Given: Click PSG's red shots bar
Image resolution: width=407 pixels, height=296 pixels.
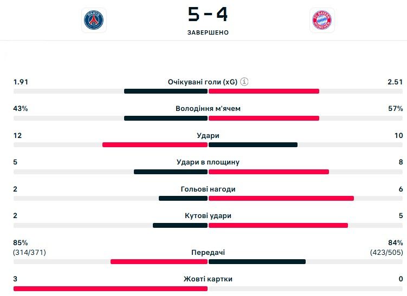Looking at the screenshot, I should click(155, 145).
